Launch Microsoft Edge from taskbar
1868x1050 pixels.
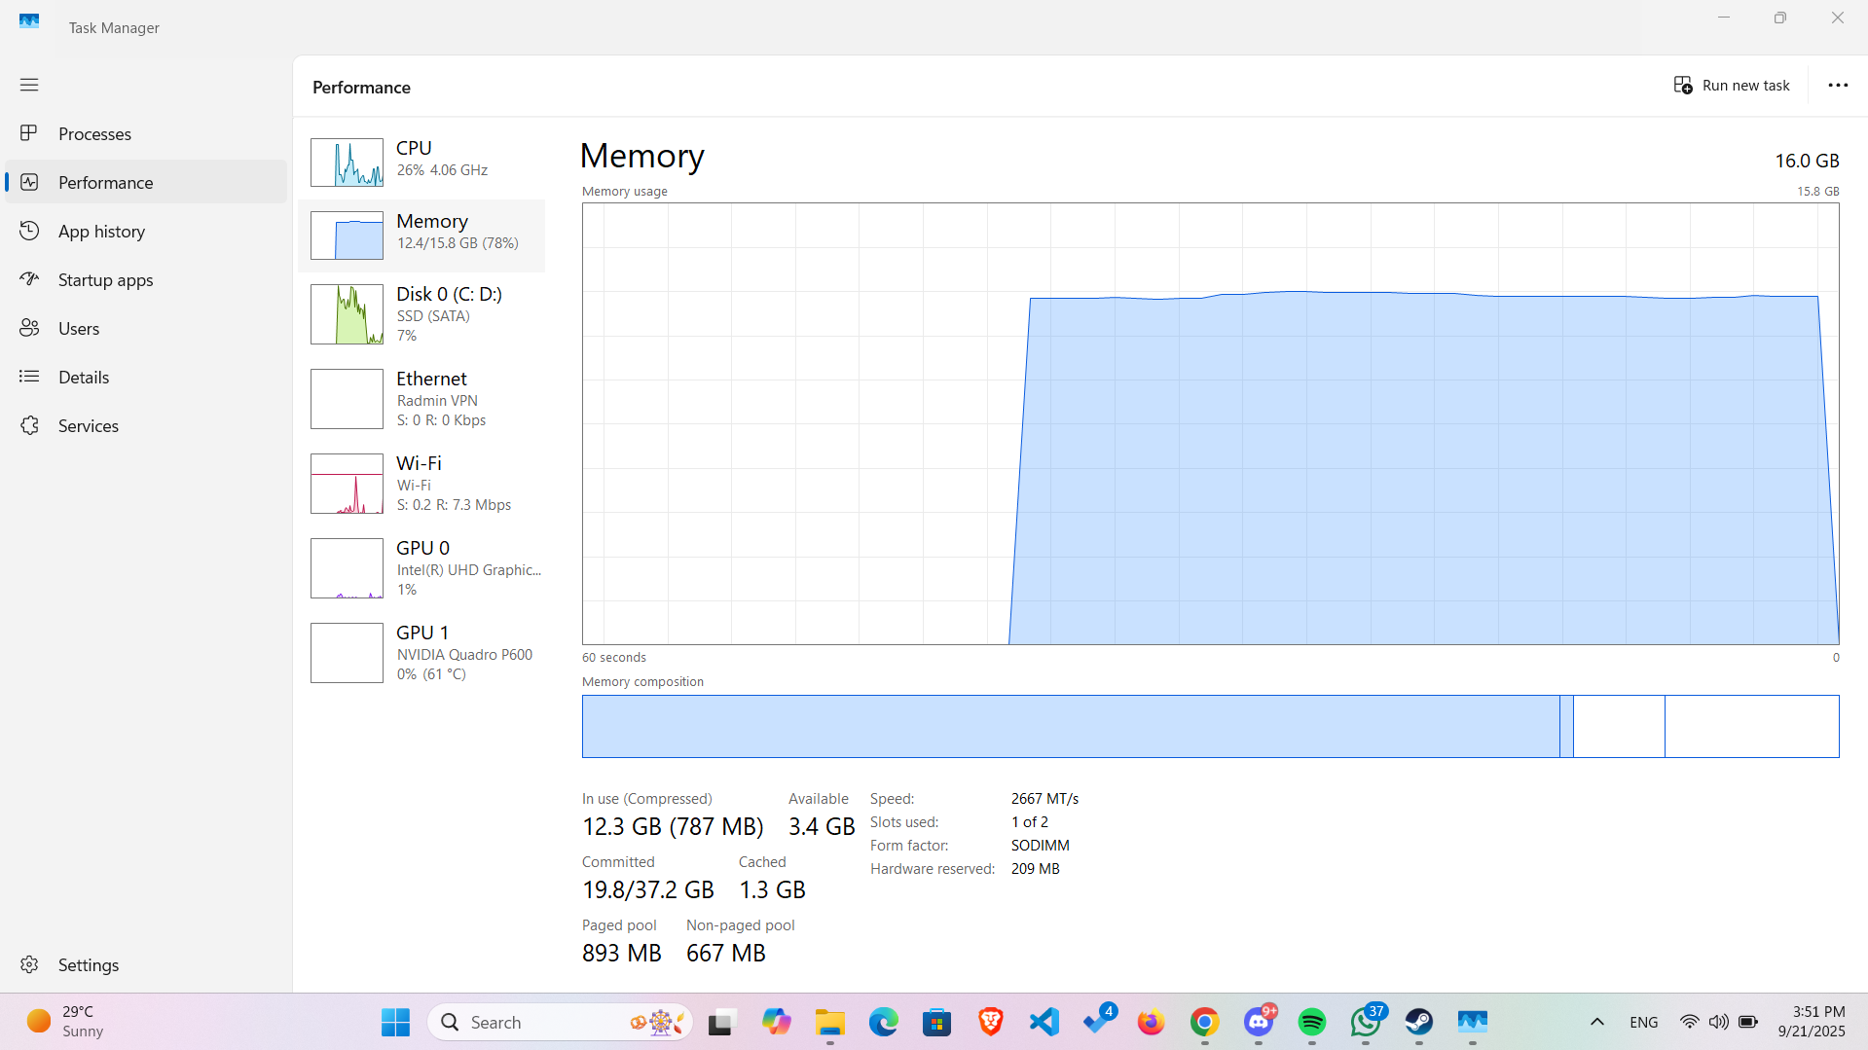pos(883,1022)
